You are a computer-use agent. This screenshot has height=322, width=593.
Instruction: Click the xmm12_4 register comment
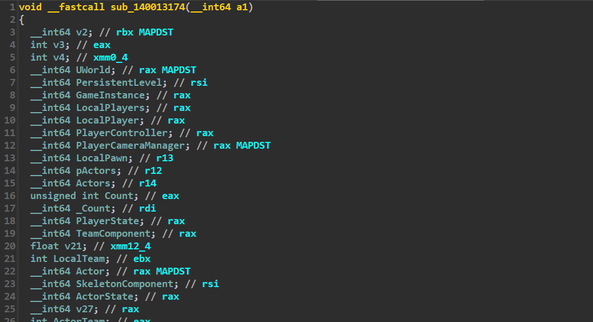(131, 246)
